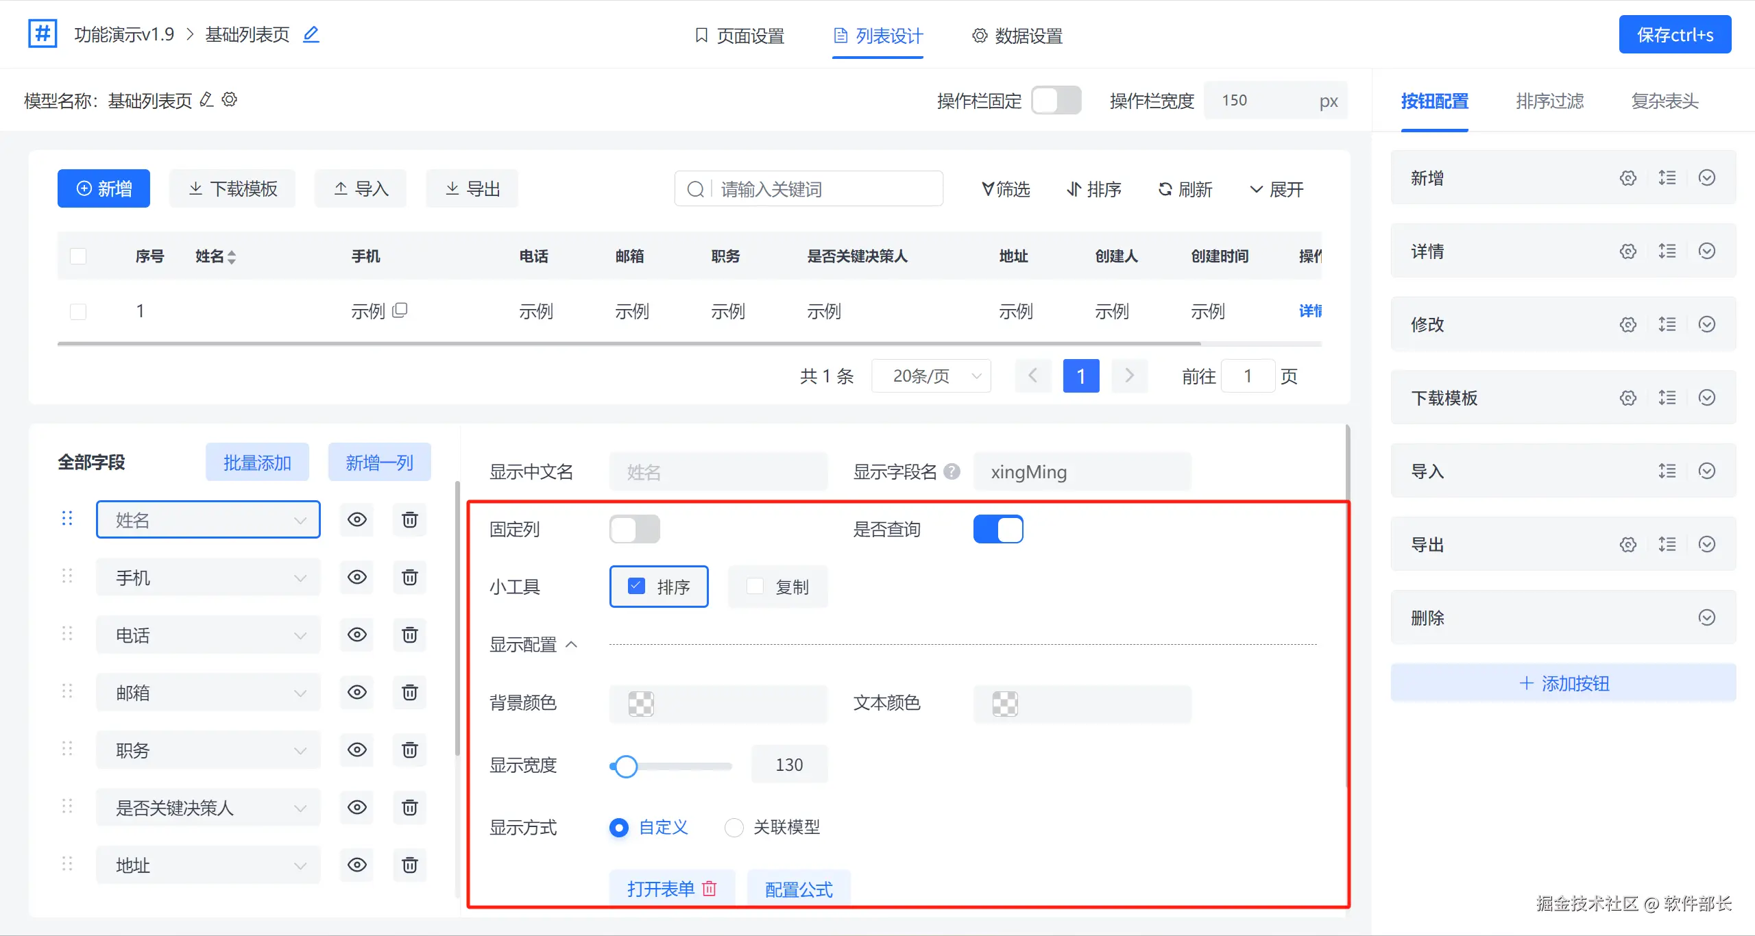
Task: Click the 背景颜色 color swatch
Action: (x=641, y=704)
